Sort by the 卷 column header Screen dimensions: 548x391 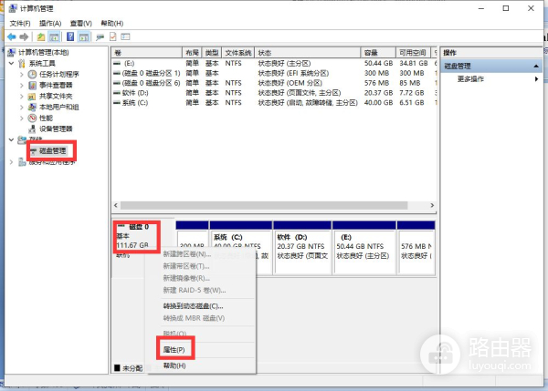pos(147,53)
